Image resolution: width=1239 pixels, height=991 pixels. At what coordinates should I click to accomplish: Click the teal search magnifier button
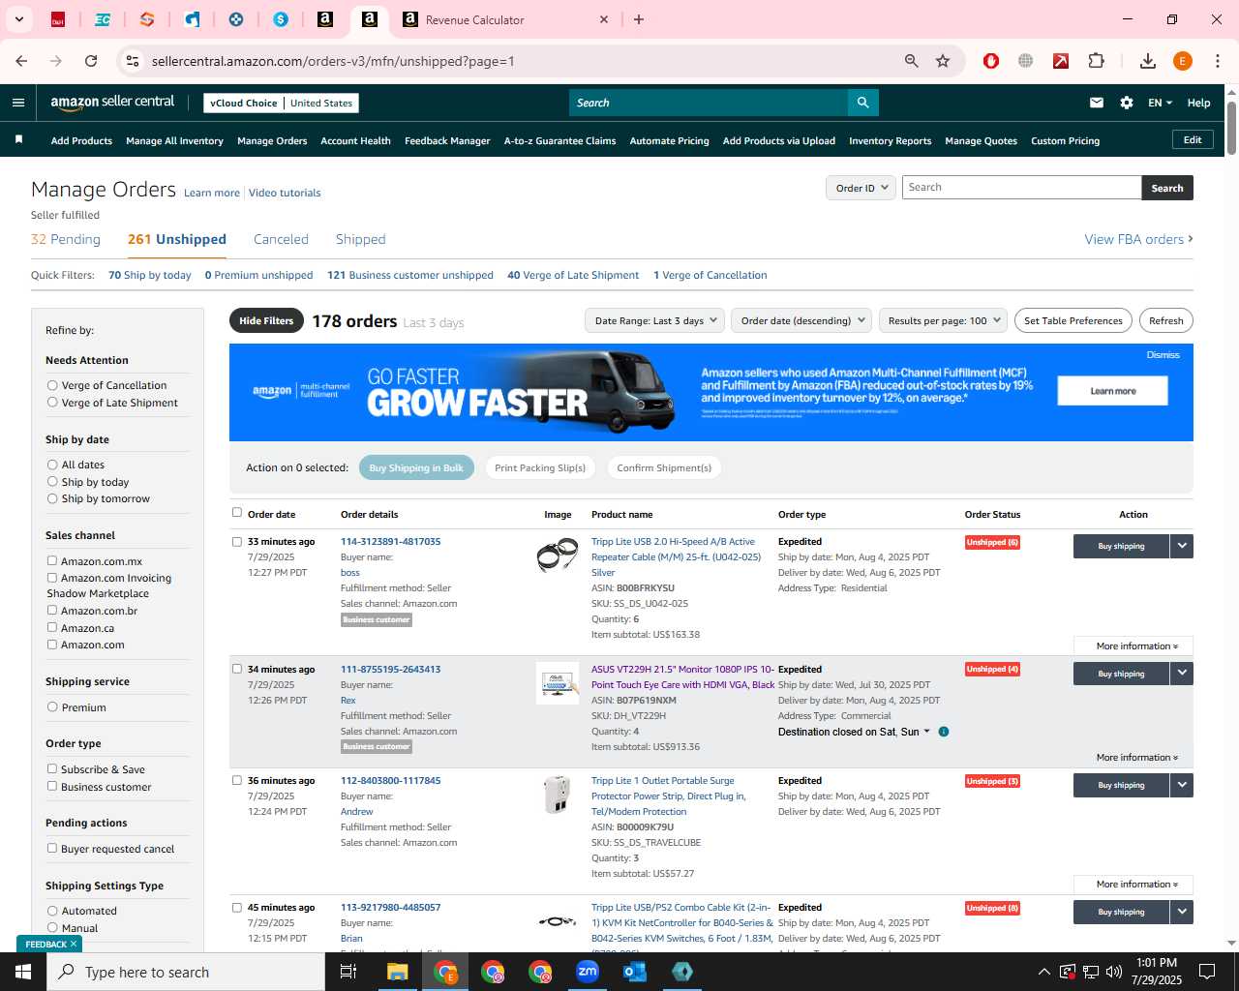[862, 103]
